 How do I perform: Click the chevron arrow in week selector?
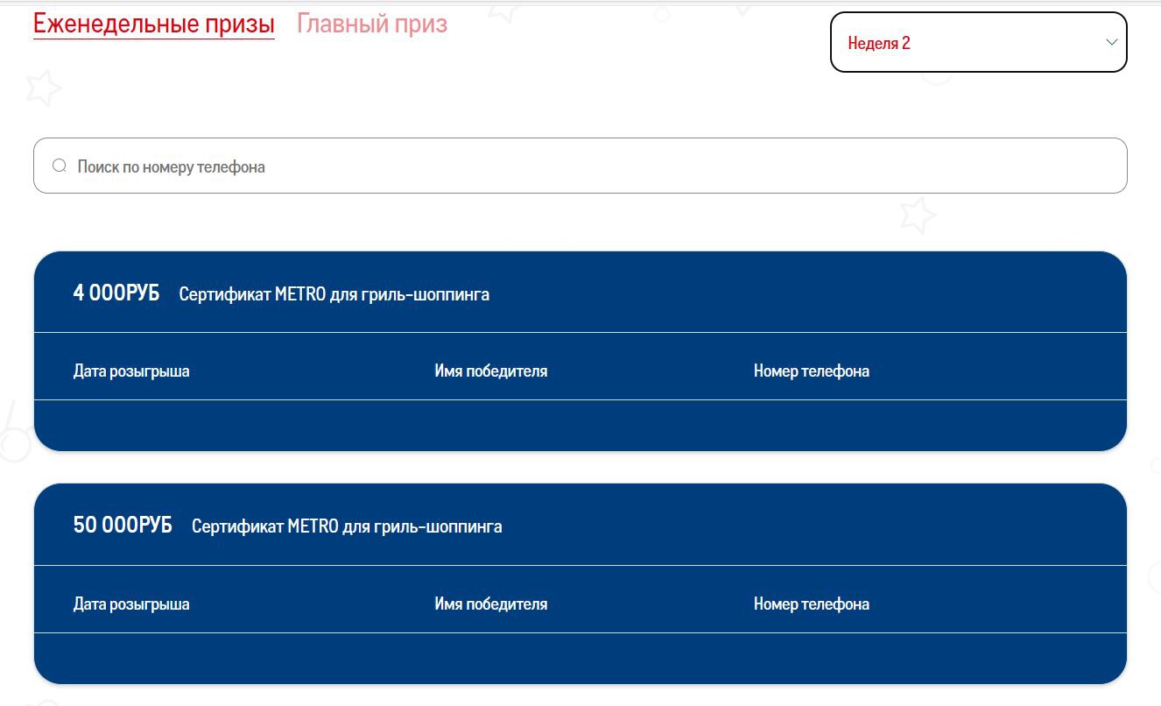click(x=1111, y=42)
